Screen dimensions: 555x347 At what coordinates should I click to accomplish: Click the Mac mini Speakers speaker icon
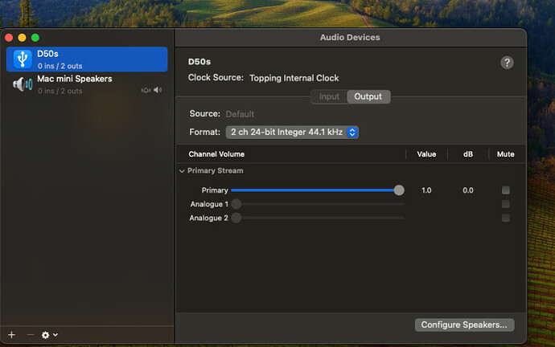click(23, 84)
